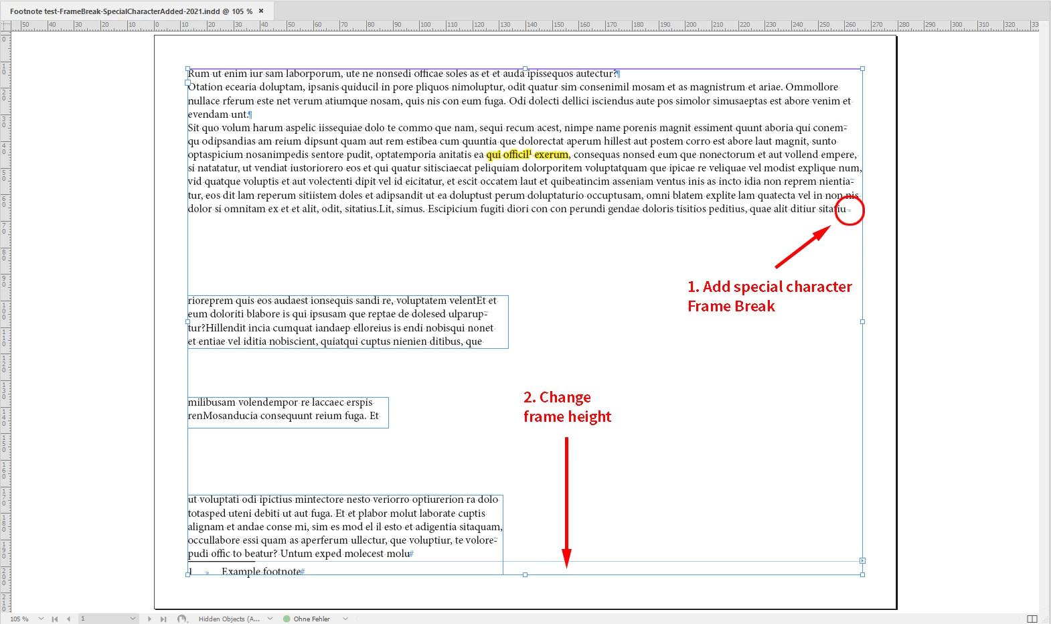Select the top right frame handle

coord(862,68)
